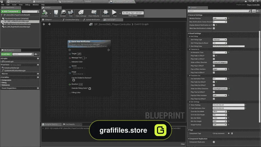
Task: Check Can be Clicked to Dismiss on node
Action: point(74,80)
